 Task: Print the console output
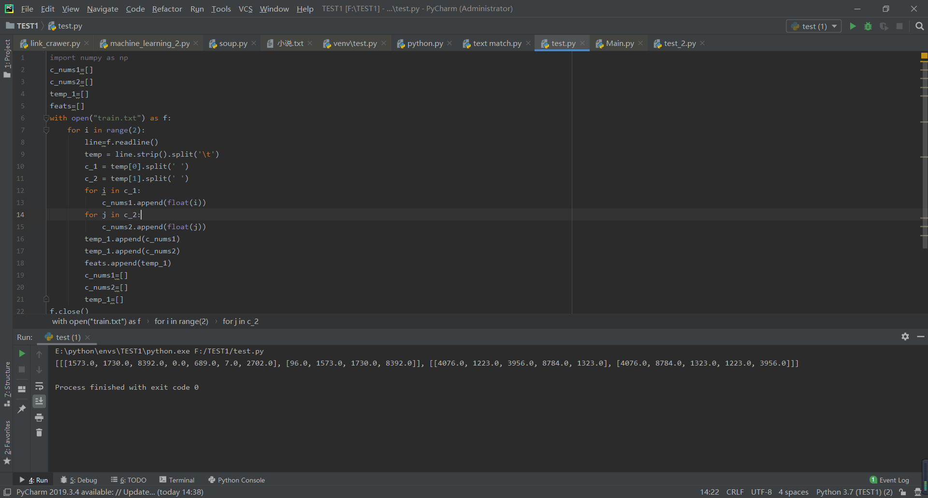point(40,417)
